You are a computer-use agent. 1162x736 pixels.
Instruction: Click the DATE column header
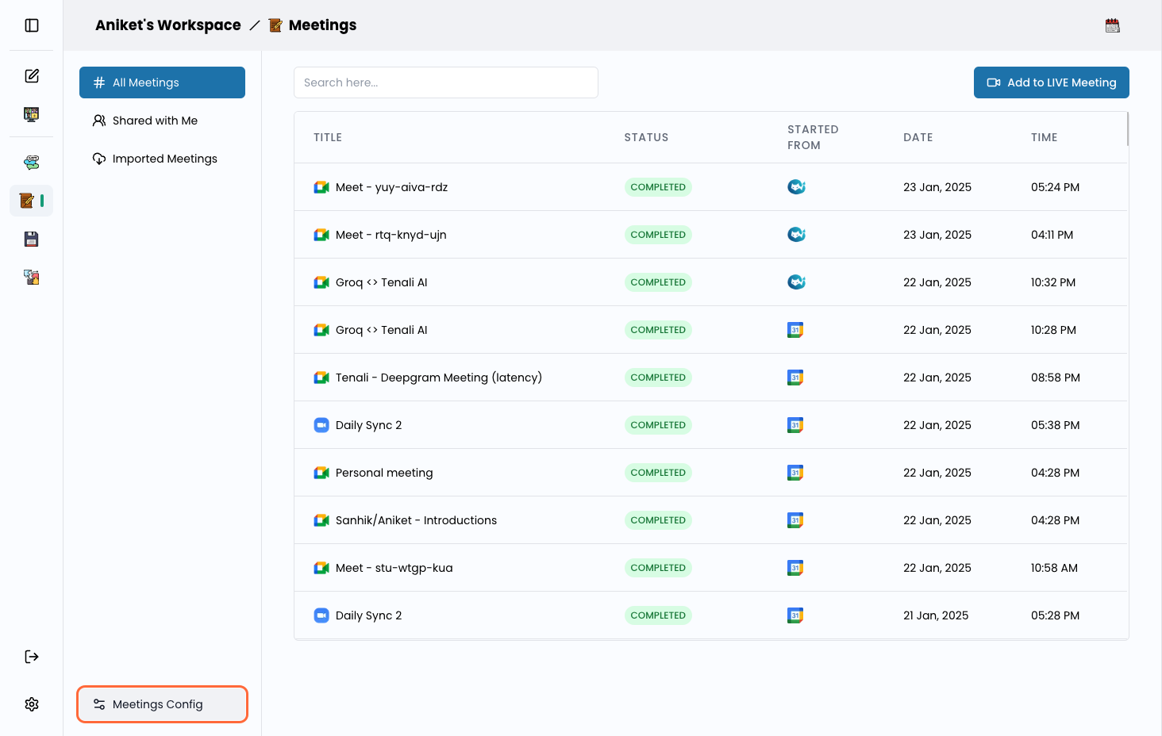[x=918, y=137]
